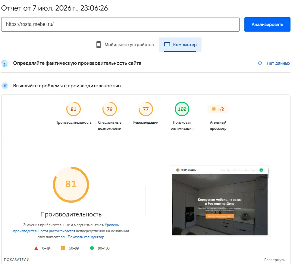Click Рекомендации category label

coord(146,123)
